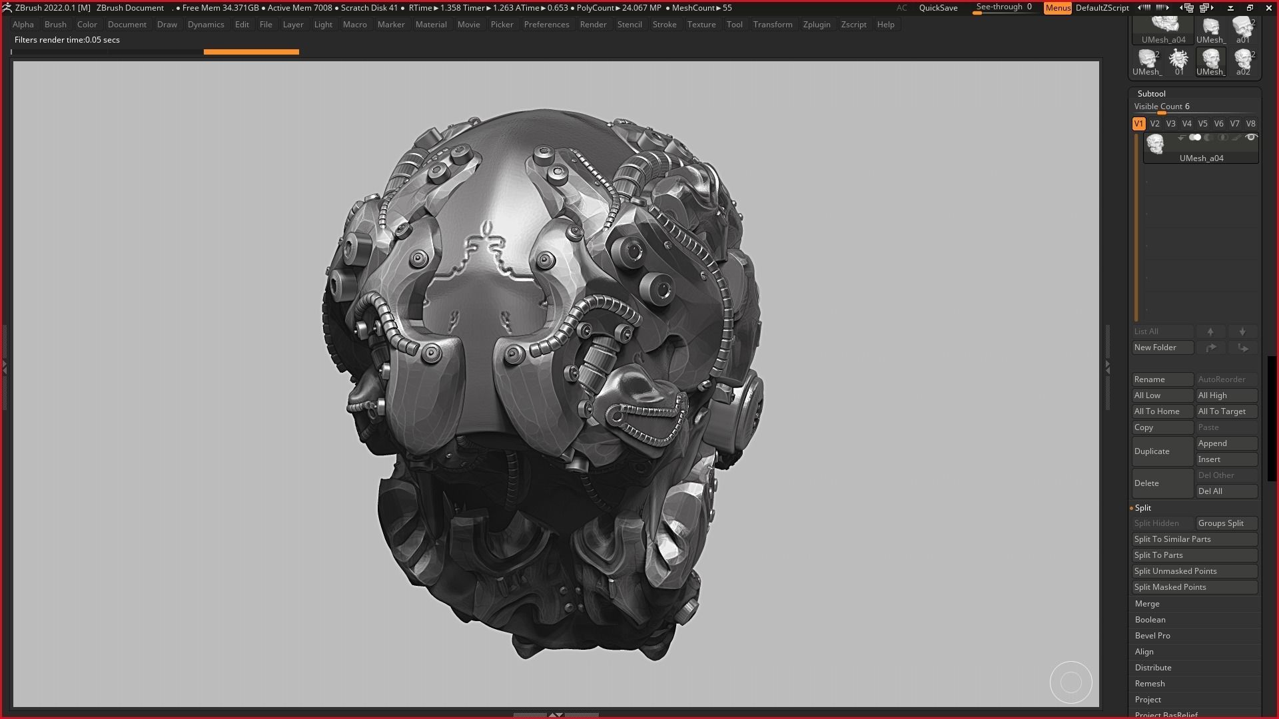Expand the Merge section
Image resolution: width=1279 pixels, height=719 pixels.
(1147, 604)
